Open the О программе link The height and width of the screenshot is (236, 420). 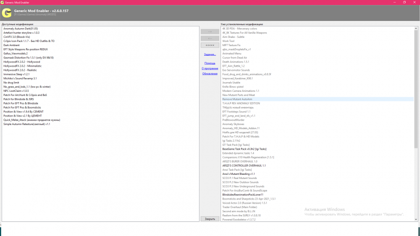210,68
